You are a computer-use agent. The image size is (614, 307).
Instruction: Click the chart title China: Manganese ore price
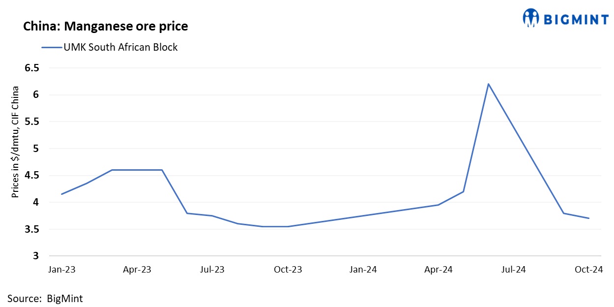pos(106,26)
